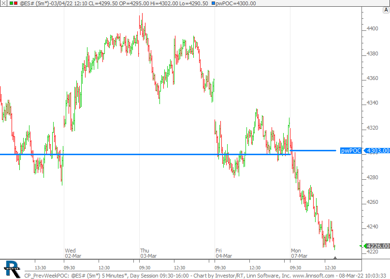
Task: Click the short pwPOC line segment on Monday
Action: [313, 150]
